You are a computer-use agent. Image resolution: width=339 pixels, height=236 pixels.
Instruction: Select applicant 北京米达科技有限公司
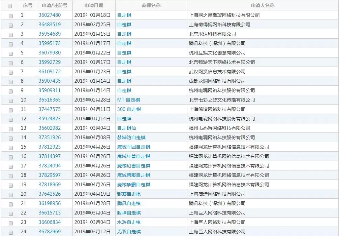coord(213,34)
